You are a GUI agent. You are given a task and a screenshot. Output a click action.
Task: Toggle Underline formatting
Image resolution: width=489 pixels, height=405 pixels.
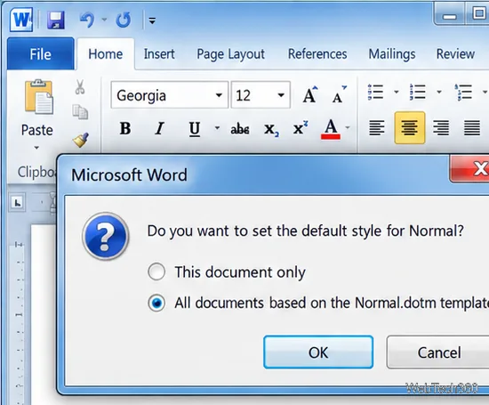pyautogui.click(x=195, y=128)
